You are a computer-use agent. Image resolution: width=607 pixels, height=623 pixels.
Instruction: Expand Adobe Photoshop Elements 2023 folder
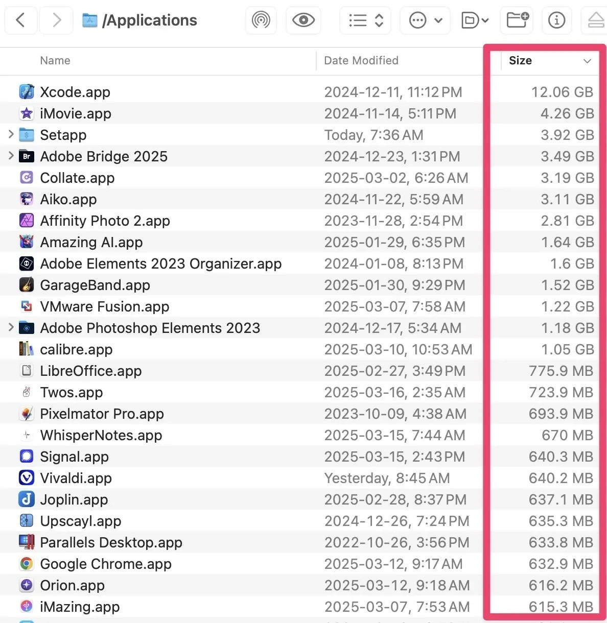click(11, 327)
